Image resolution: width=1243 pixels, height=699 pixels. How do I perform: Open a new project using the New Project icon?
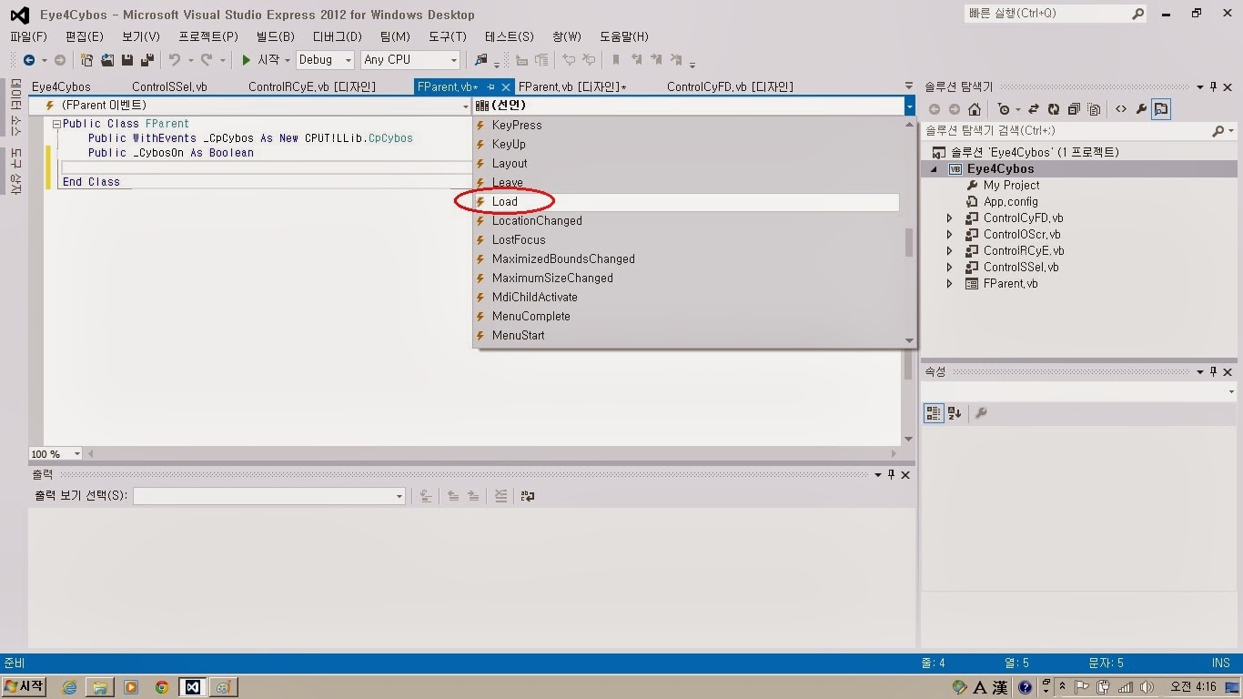pyautogui.click(x=86, y=60)
